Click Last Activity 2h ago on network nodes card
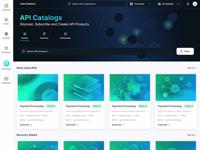 (173, 120)
